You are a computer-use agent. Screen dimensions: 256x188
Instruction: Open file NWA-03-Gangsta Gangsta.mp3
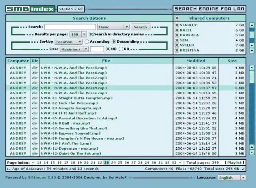71,108
